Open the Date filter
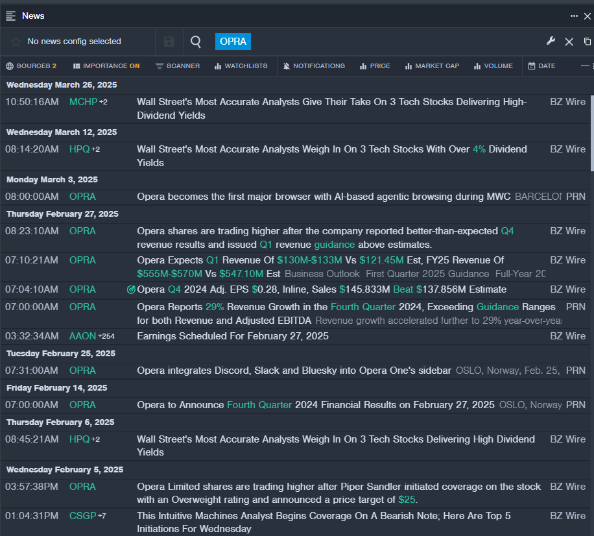The height and width of the screenshot is (536, 594). [x=541, y=66]
